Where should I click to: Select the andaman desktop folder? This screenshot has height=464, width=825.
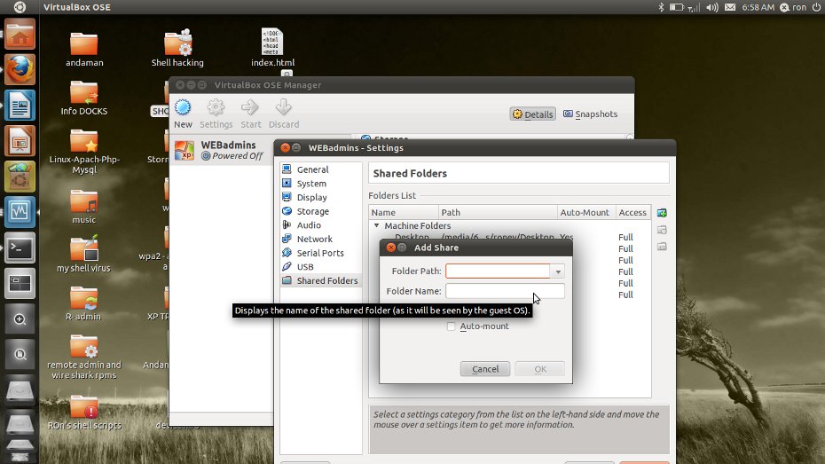pos(84,50)
